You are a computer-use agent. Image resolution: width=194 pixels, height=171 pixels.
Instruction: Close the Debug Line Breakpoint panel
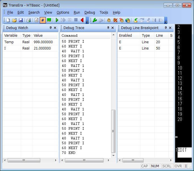pyautogui.click(x=170, y=28)
